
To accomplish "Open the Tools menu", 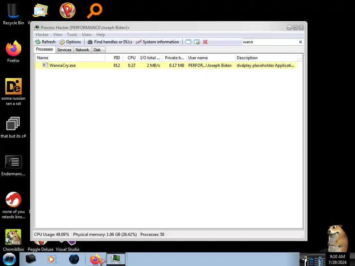I will point(72,35).
